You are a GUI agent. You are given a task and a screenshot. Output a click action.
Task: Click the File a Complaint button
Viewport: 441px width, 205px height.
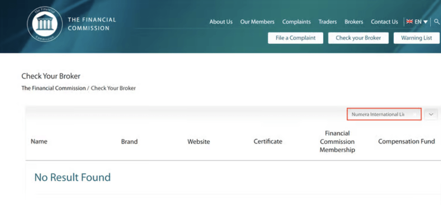tap(296, 38)
